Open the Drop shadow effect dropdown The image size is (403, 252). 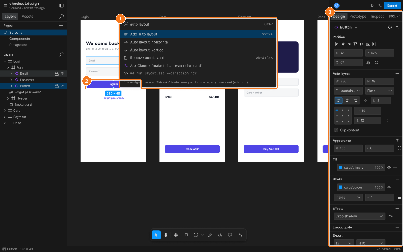coord(359,216)
